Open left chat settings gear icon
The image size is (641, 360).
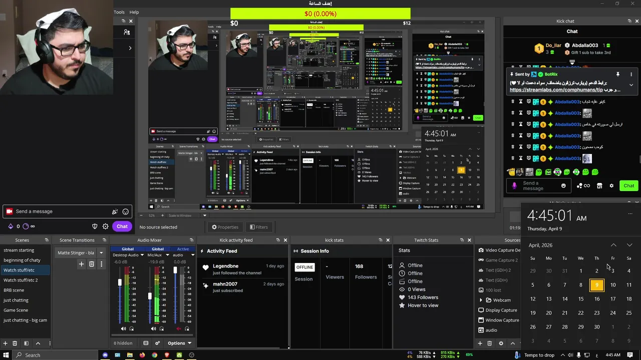point(105,226)
